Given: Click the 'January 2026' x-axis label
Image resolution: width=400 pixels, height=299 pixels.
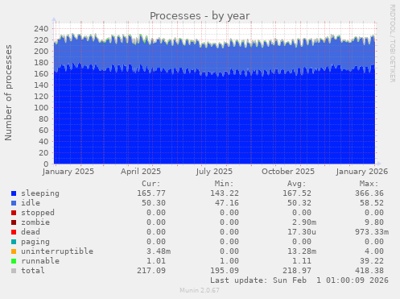Looking at the screenshot, I should (x=361, y=172).
